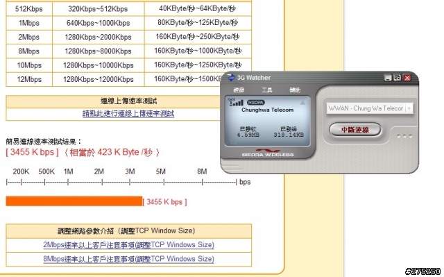Open the 工具 menu in 3G Watcher

[266, 90]
